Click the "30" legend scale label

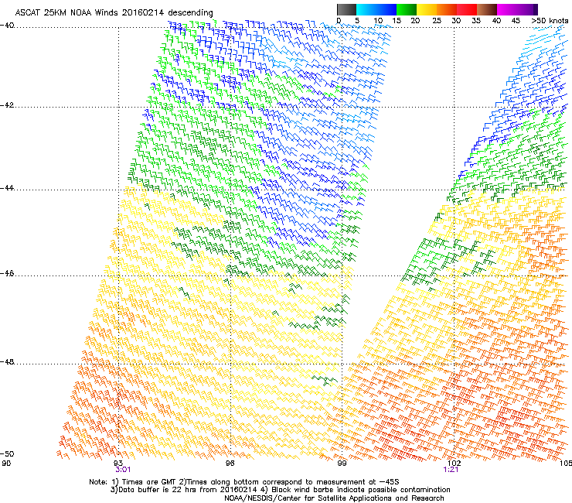[456, 21]
